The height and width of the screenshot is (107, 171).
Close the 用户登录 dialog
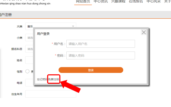point(144,32)
